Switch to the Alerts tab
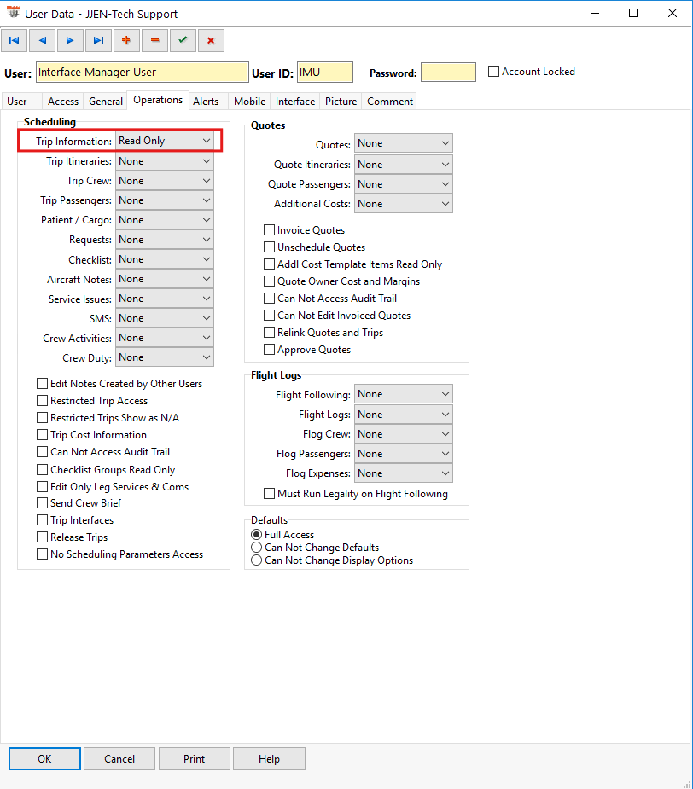693x789 pixels. tap(206, 102)
